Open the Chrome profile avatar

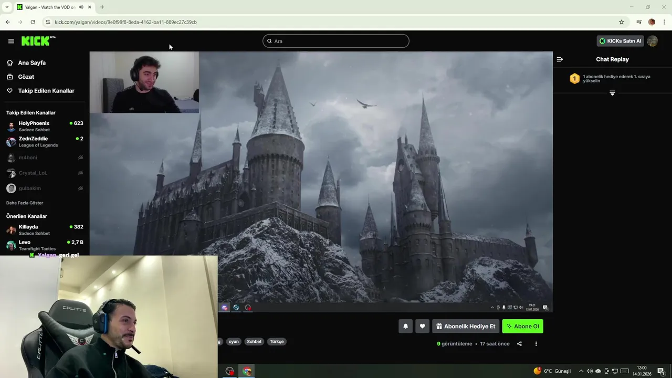point(652,22)
